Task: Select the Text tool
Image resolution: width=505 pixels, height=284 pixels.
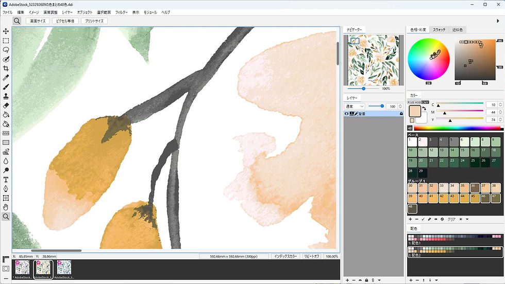Action: coord(6,179)
